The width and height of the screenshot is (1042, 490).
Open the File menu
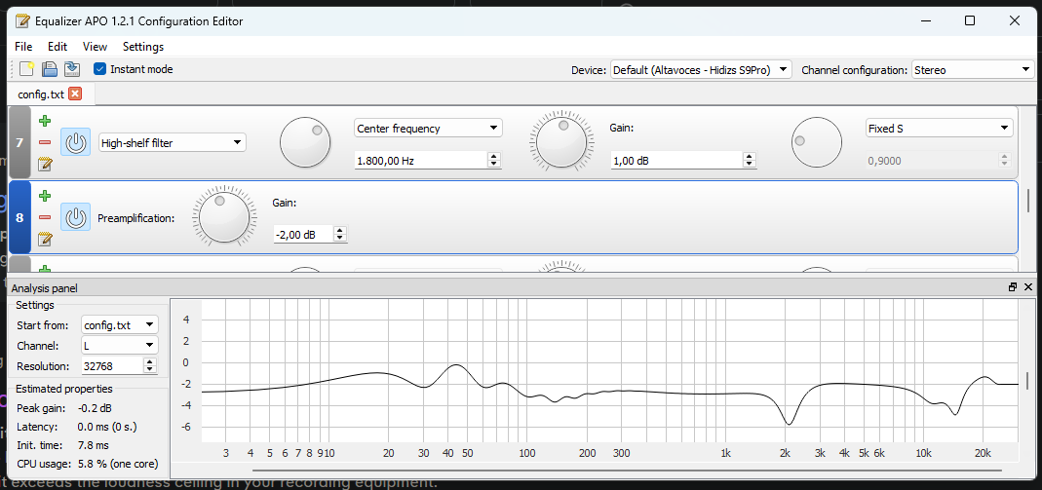pyautogui.click(x=23, y=47)
